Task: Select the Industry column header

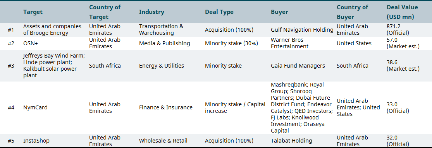Action: 151,12
